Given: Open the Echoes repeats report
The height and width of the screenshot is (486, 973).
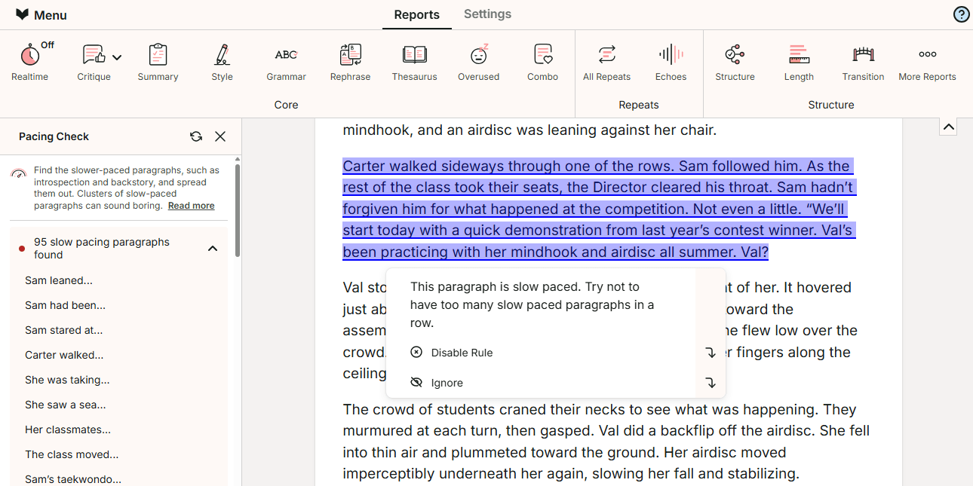Looking at the screenshot, I should tap(671, 62).
